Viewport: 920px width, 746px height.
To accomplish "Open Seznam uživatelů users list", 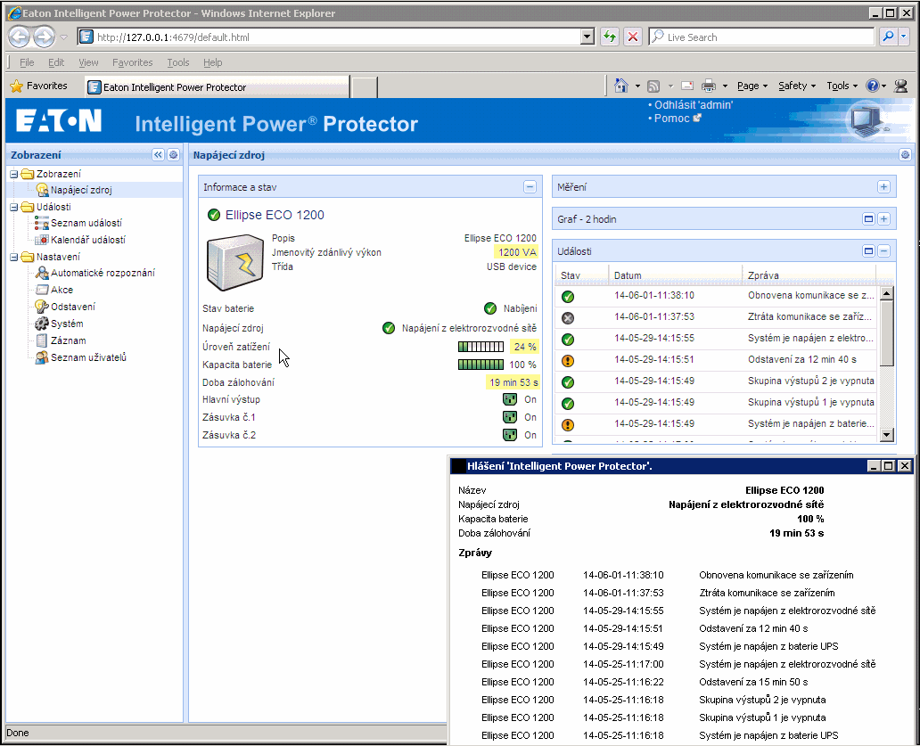I will (88, 357).
